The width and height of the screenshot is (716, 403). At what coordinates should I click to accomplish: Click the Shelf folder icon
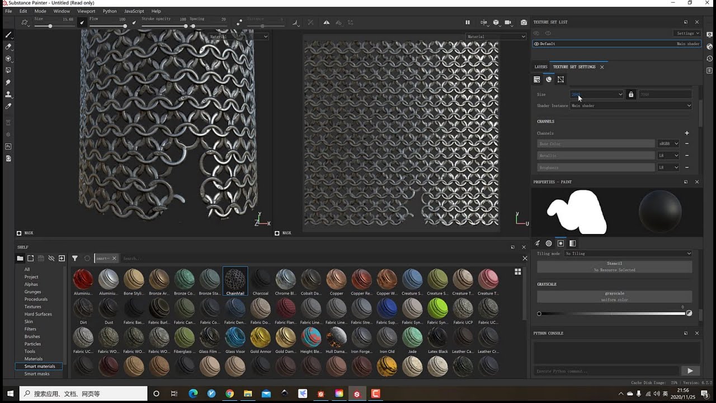(20, 258)
